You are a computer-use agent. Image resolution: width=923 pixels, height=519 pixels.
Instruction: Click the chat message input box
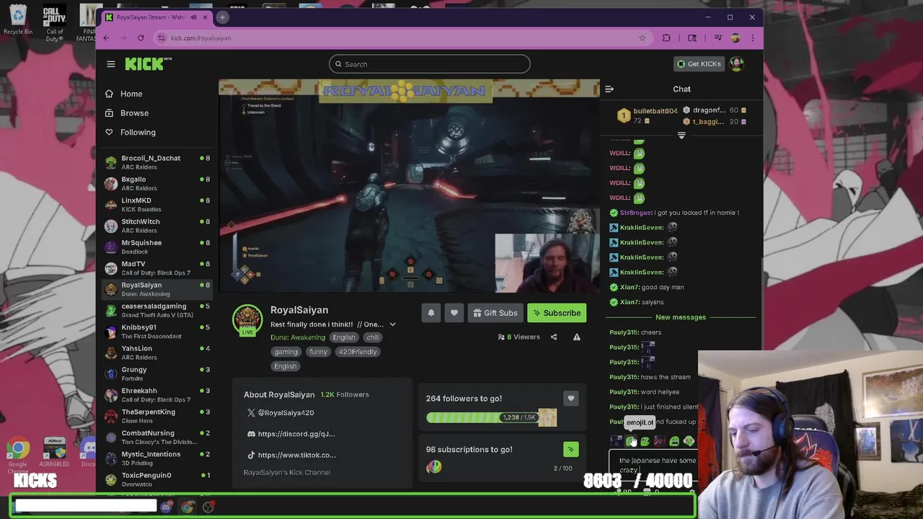pyautogui.click(x=653, y=465)
